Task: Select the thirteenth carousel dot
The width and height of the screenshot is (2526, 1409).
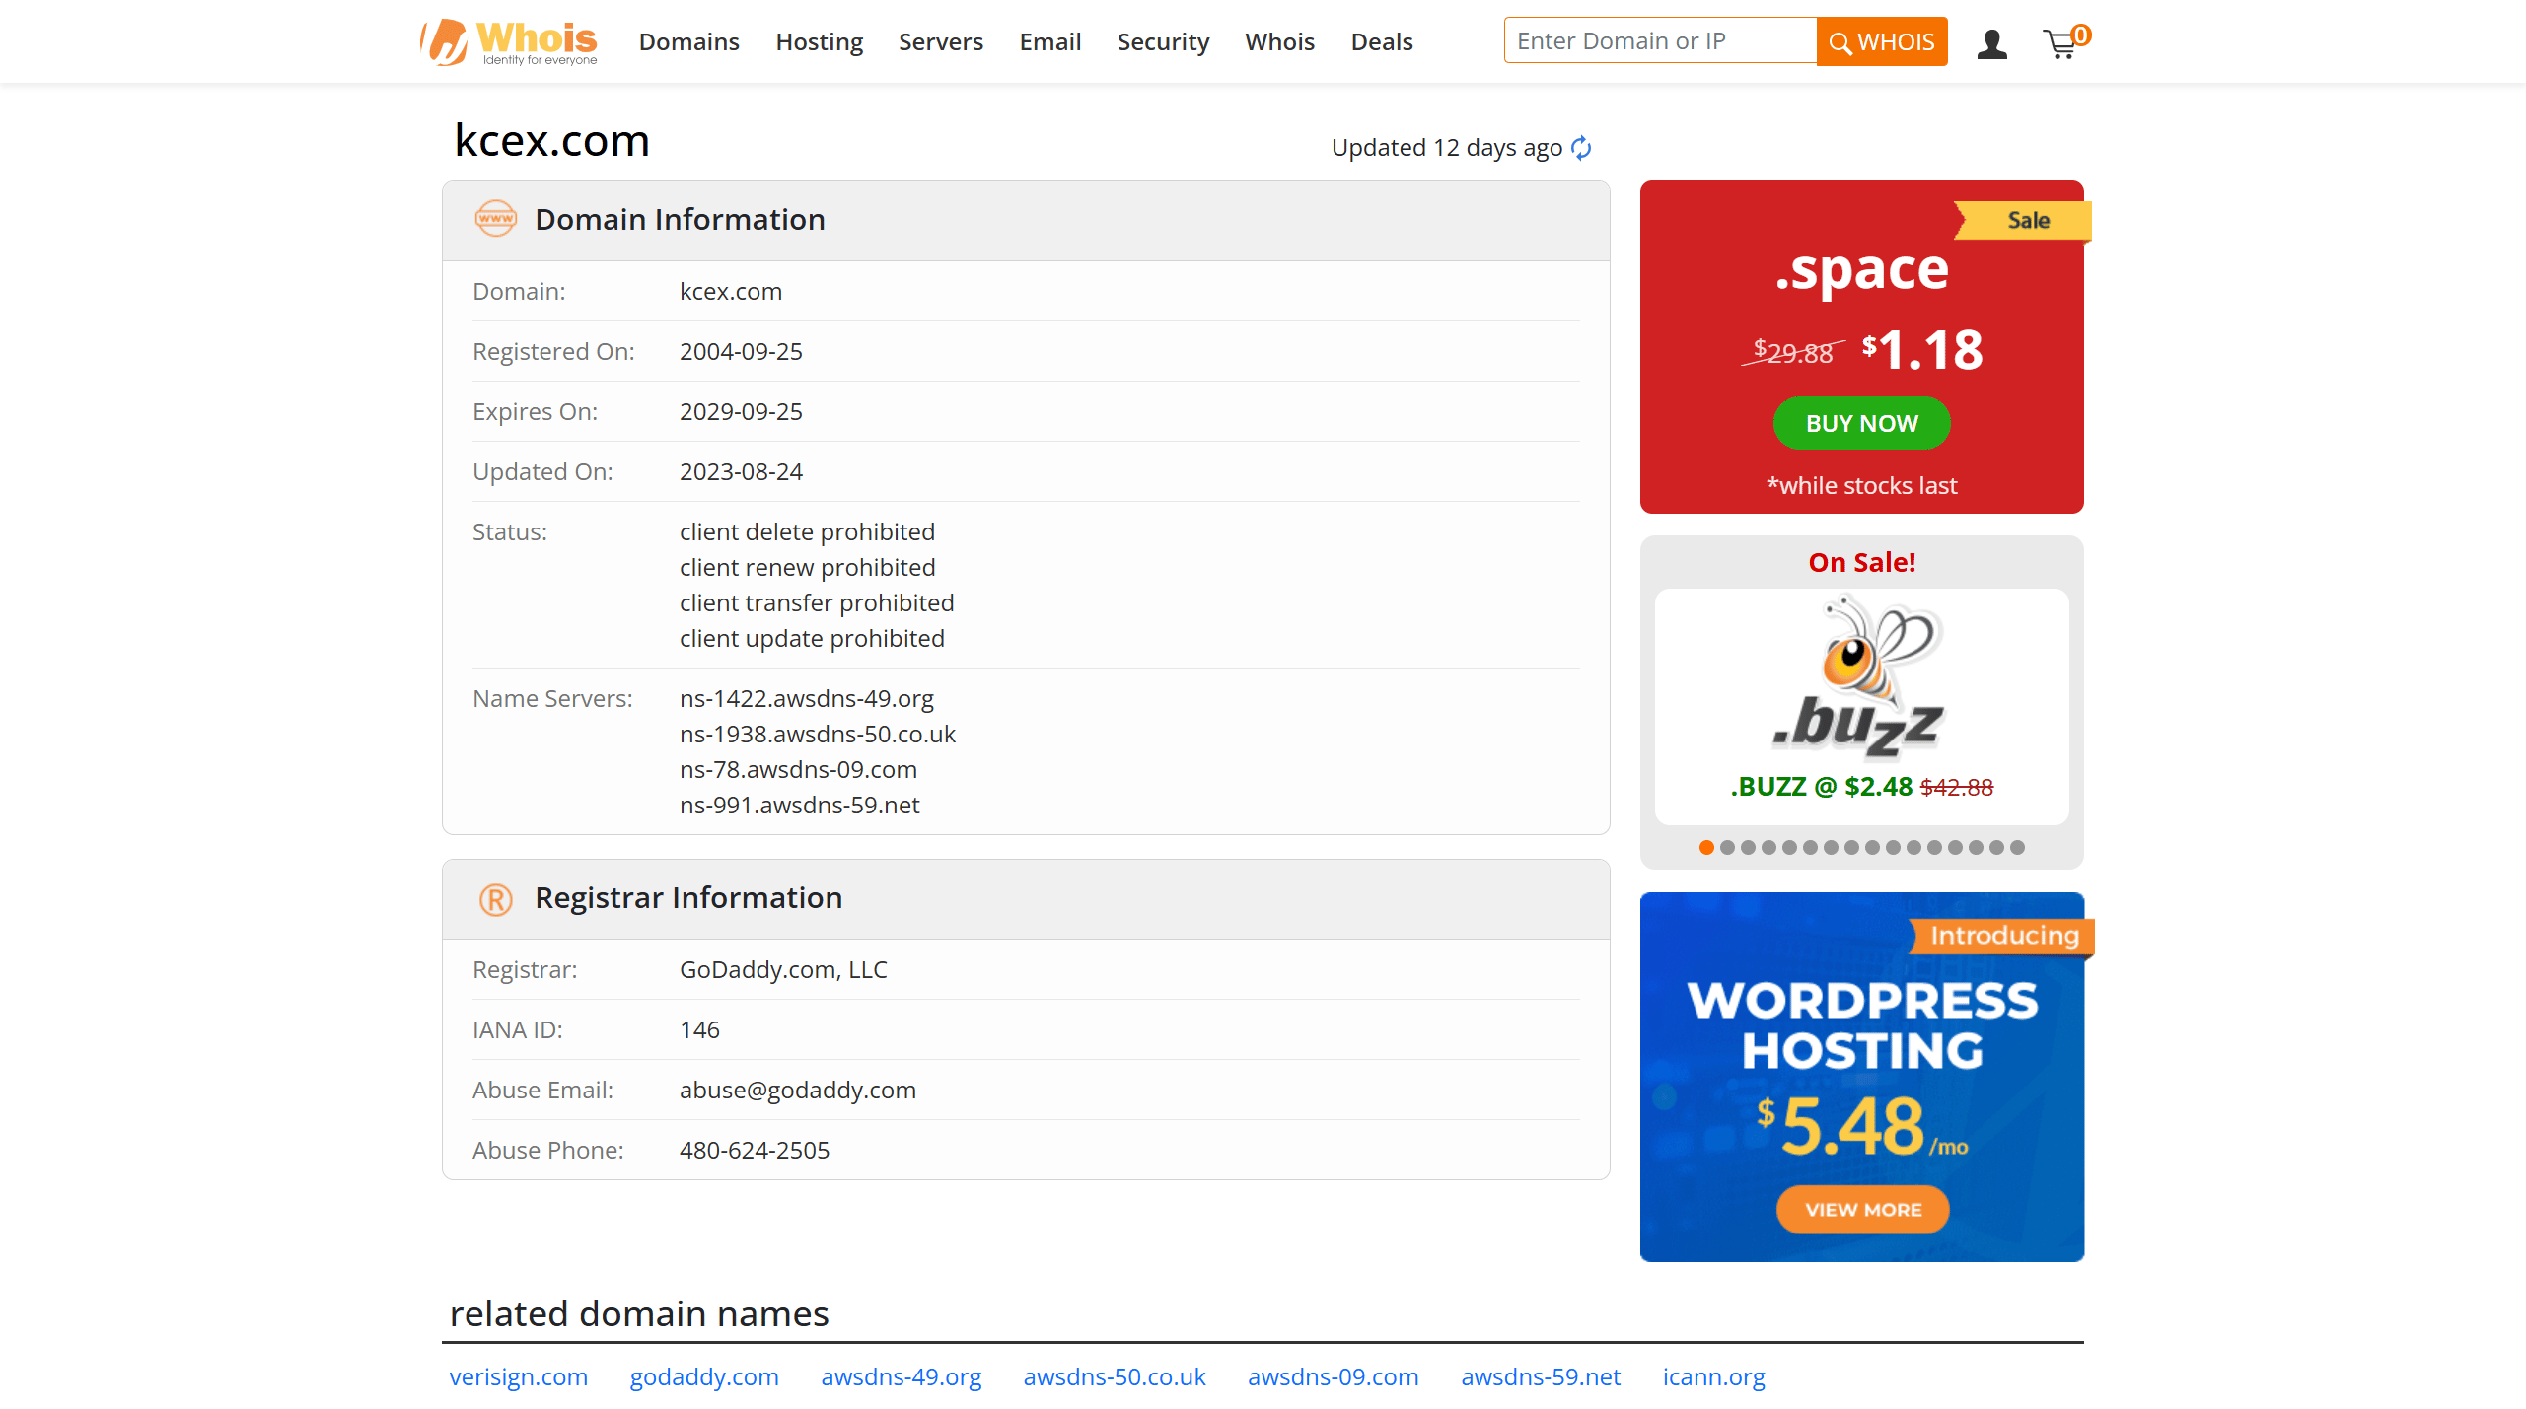Action: point(1955,847)
